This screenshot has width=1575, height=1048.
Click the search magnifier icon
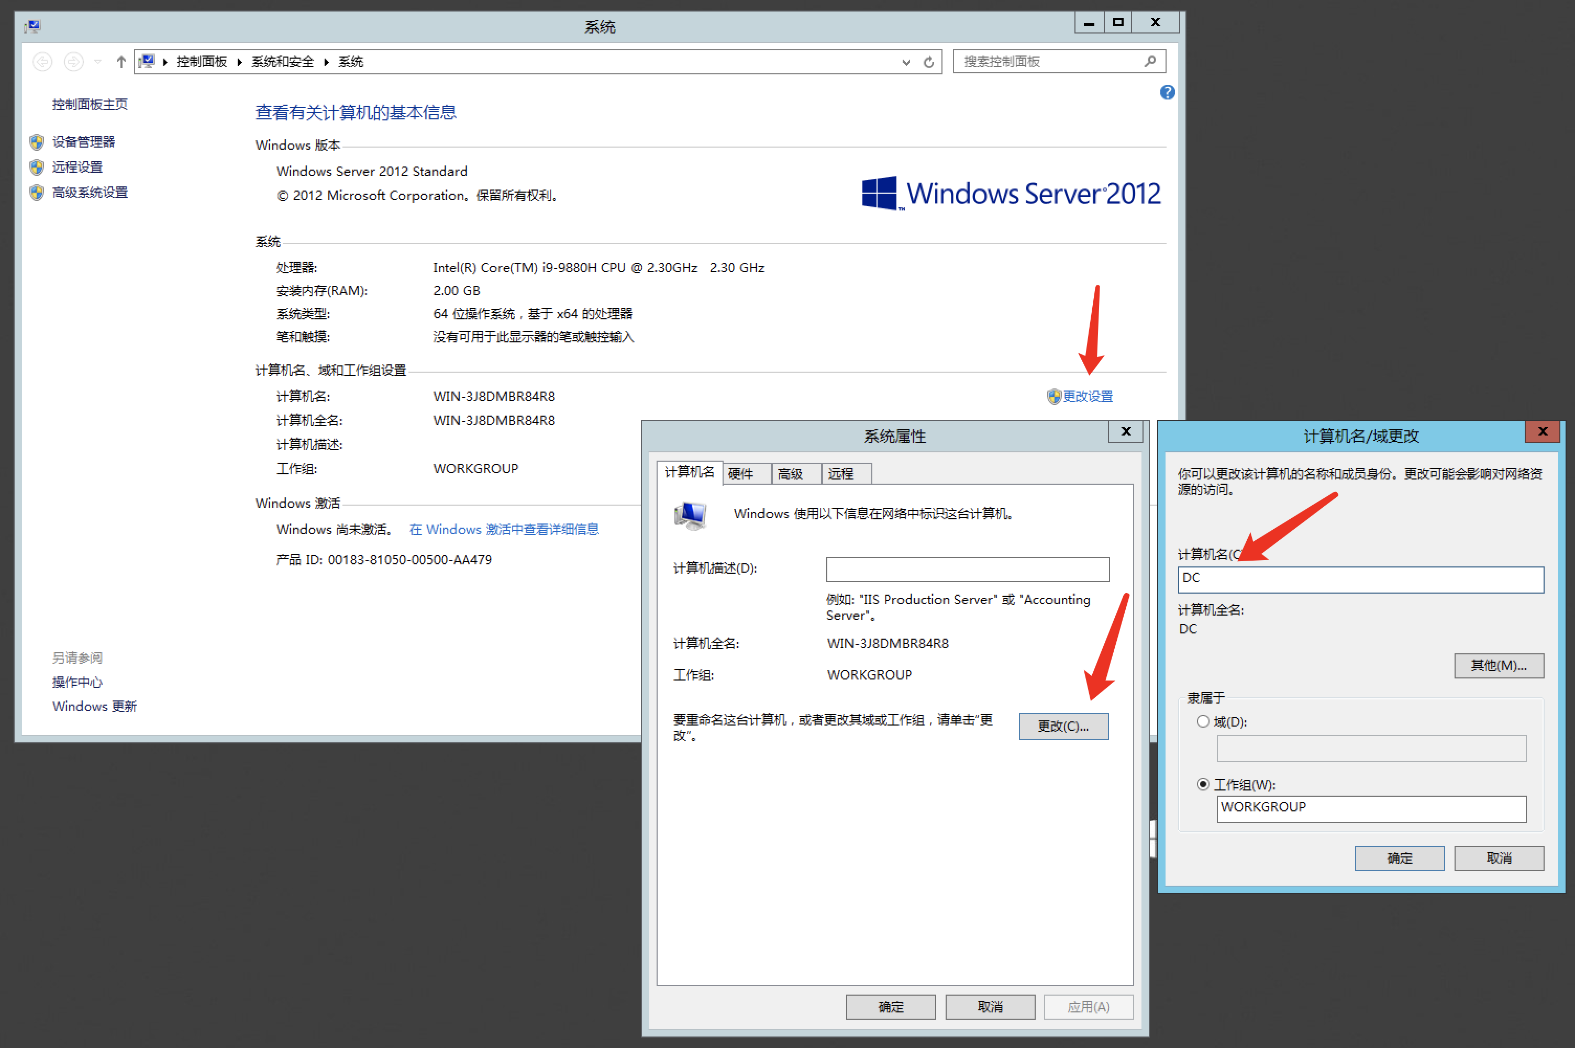pos(1150,61)
